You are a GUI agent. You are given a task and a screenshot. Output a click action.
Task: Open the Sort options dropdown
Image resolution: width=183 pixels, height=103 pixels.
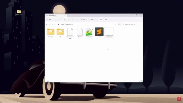tap(84, 20)
